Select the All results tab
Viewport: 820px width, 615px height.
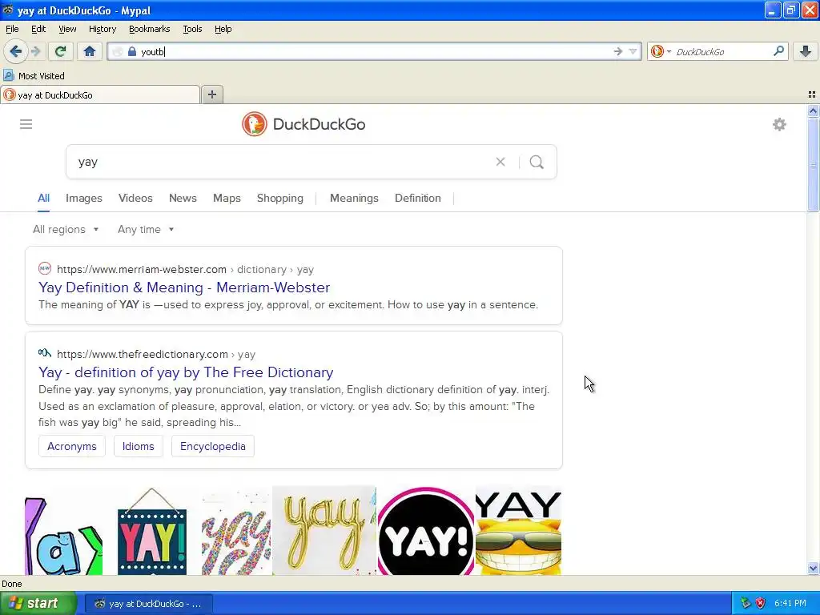[43, 199]
